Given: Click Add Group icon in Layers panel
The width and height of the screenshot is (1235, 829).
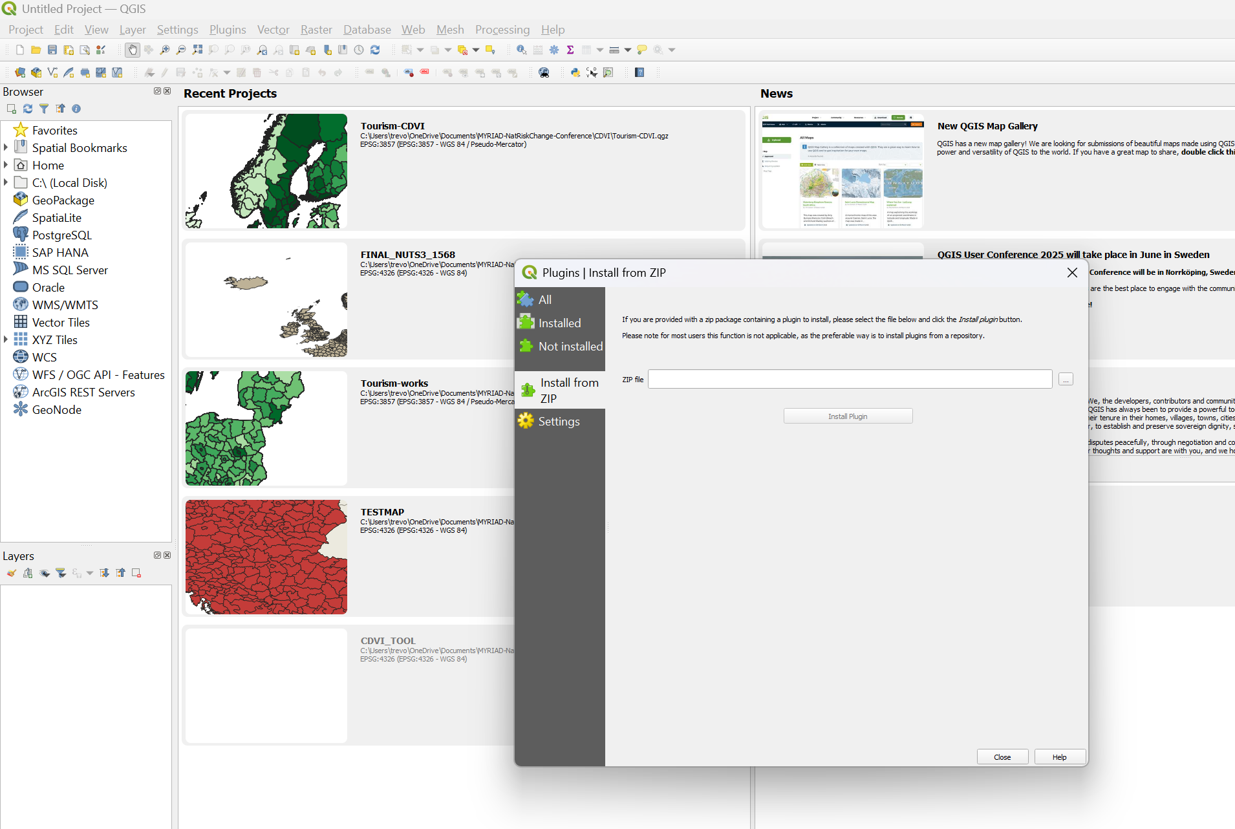Looking at the screenshot, I should 28,573.
